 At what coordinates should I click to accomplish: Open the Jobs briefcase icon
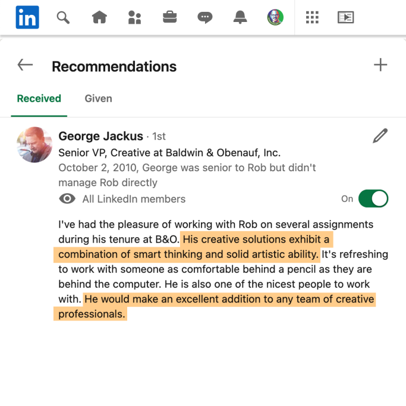point(169,17)
